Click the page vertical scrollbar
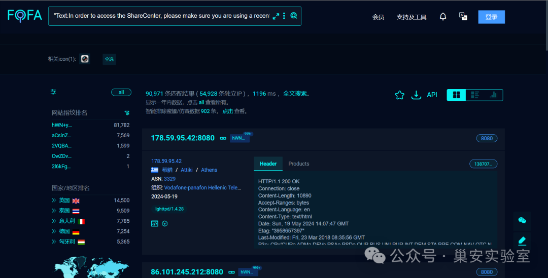Screen dimensions: 548x278 coord(546,26)
